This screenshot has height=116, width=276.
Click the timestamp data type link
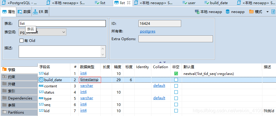click(90, 80)
